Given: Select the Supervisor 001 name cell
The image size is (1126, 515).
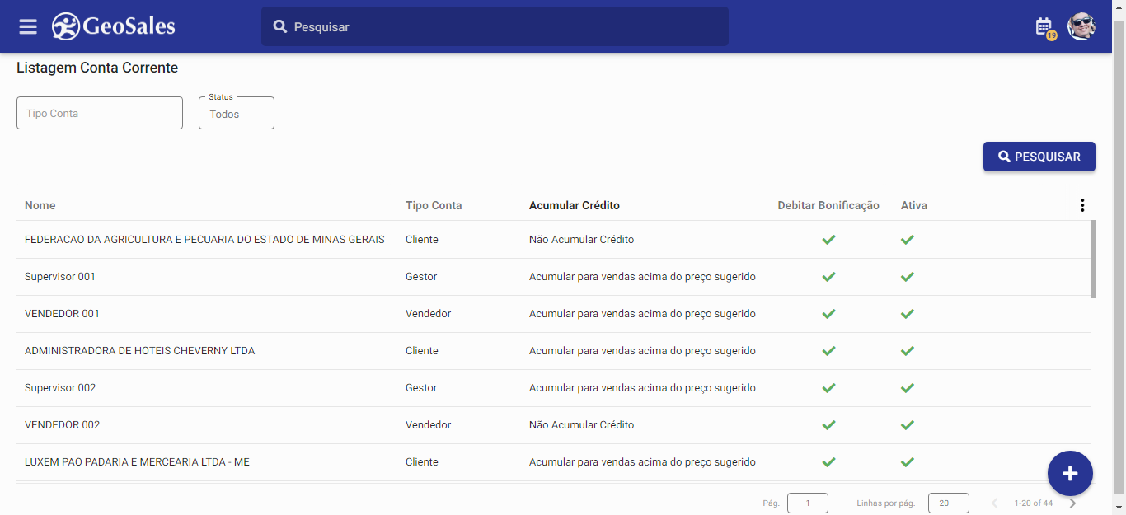Looking at the screenshot, I should [60, 277].
